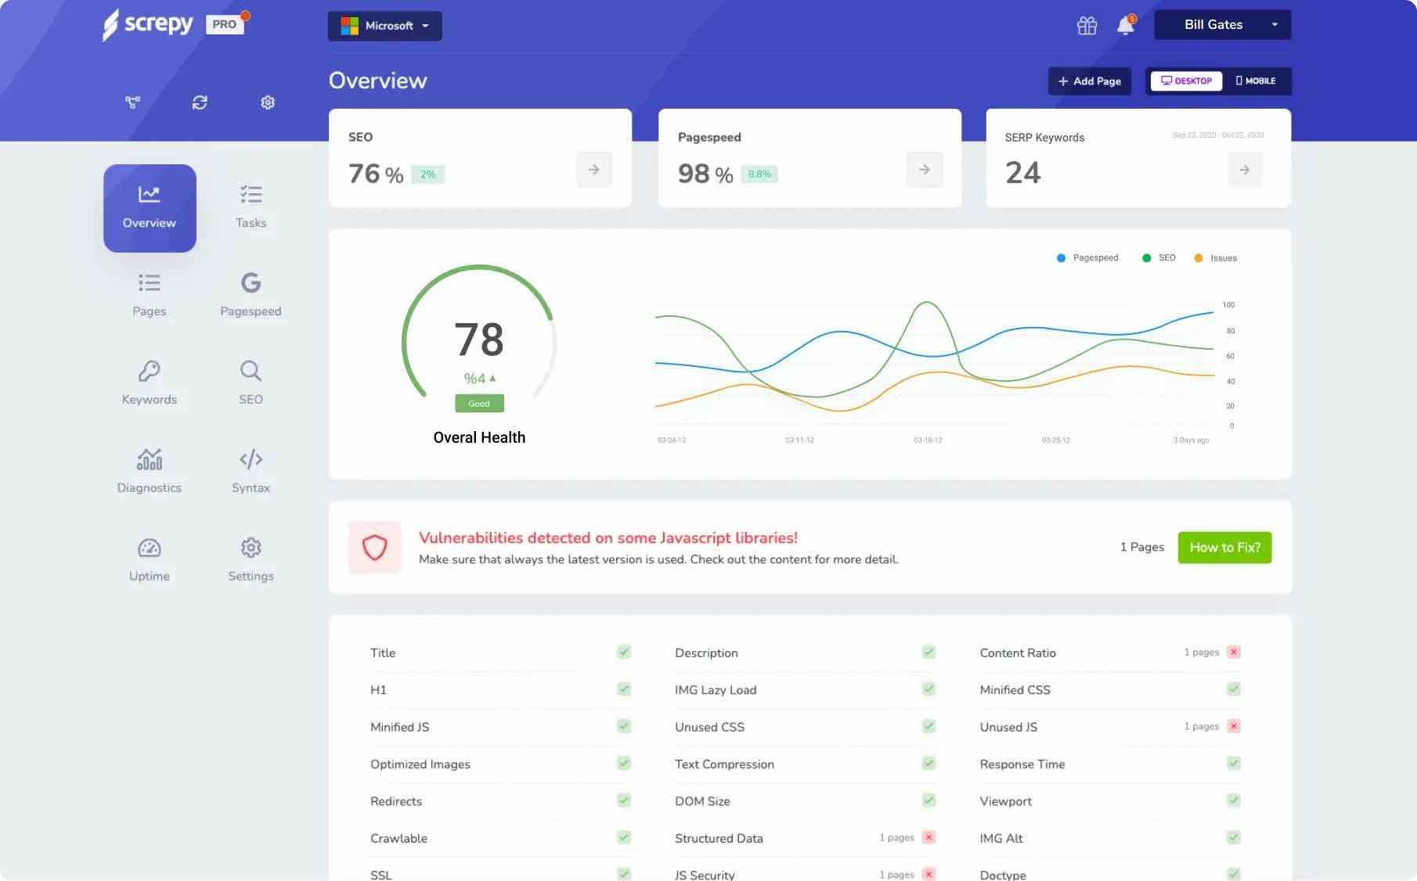Click the gift icon in top bar
Viewport: 1417px width, 881px height.
[1087, 24]
